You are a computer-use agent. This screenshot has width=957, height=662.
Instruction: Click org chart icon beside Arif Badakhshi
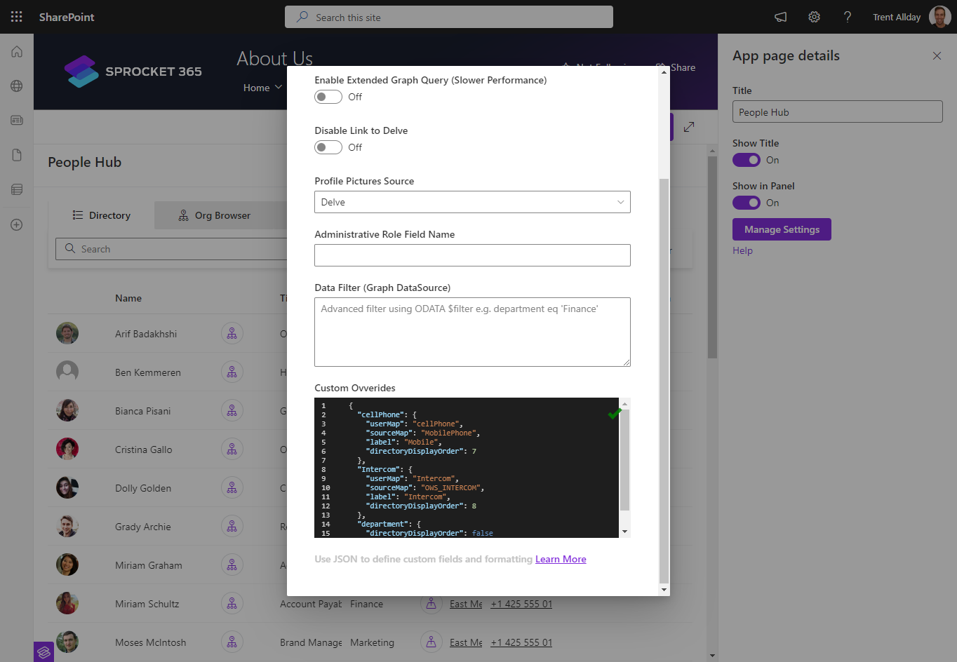232,334
